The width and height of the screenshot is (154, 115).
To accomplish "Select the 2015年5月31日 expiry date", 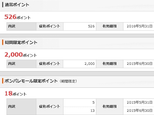I will 140,103.
